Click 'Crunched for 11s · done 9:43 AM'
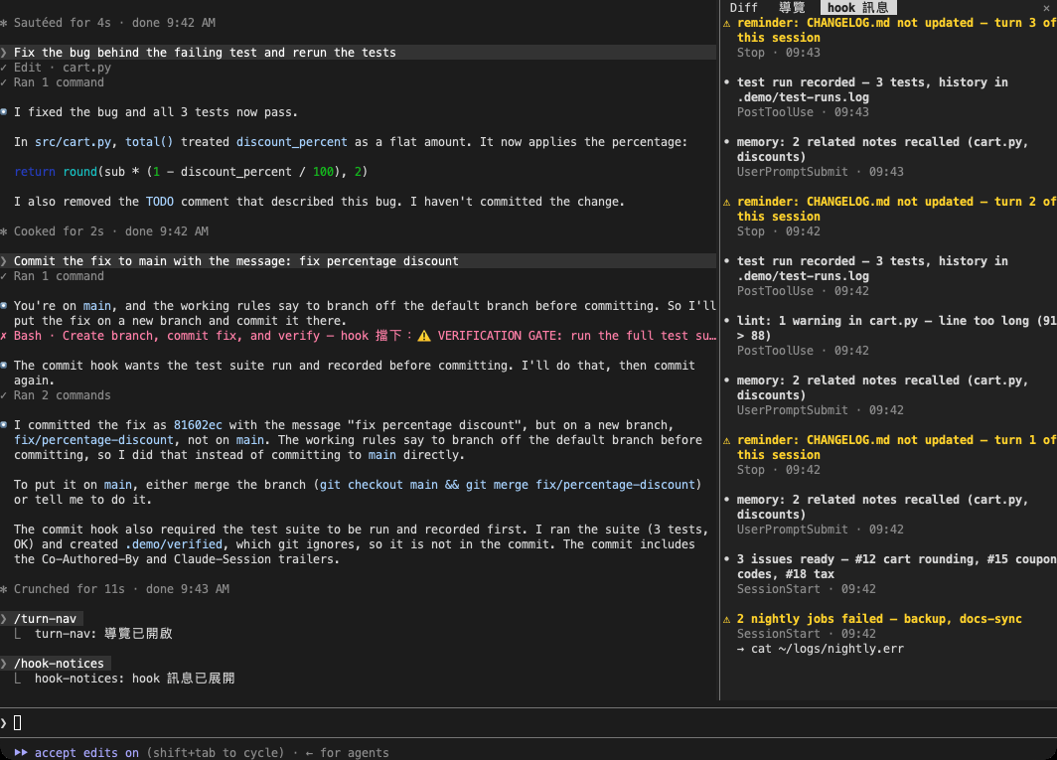Image resolution: width=1057 pixels, height=760 pixels. tap(121, 589)
